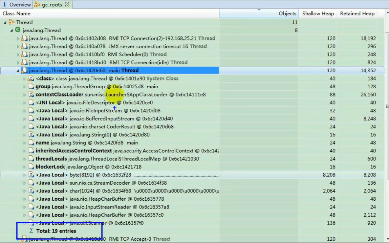The image size is (389, 243).
Task: Expand the group java.lang.ThreadGroup entry
Action: [x=24, y=87]
